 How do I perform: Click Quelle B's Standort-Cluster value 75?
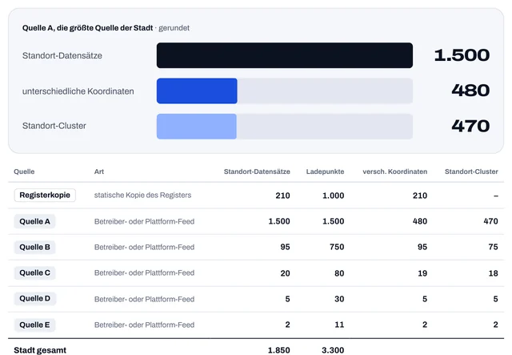click(494, 247)
